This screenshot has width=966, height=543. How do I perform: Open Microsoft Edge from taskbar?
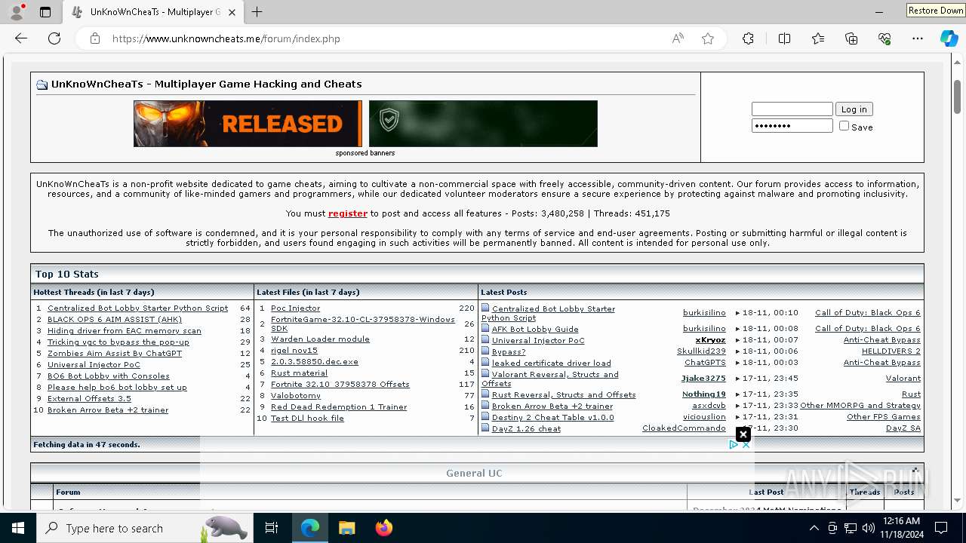pyautogui.click(x=310, y=528)
